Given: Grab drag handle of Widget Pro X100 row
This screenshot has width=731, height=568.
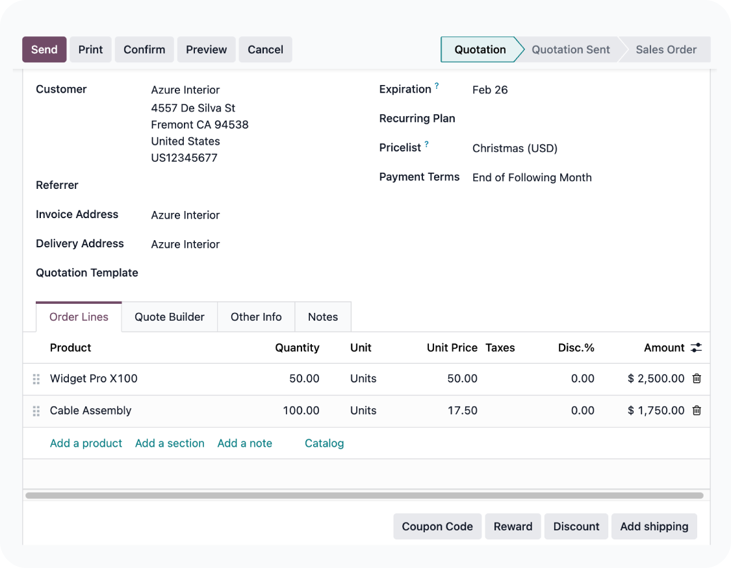Looking at the screenshot, I should (36, 379).
